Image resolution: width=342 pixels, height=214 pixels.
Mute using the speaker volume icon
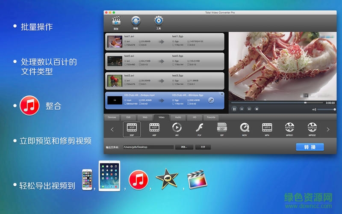(314, 110)
